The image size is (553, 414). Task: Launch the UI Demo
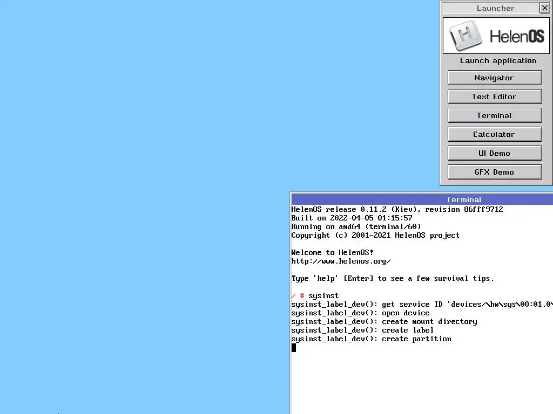point(495,153)
